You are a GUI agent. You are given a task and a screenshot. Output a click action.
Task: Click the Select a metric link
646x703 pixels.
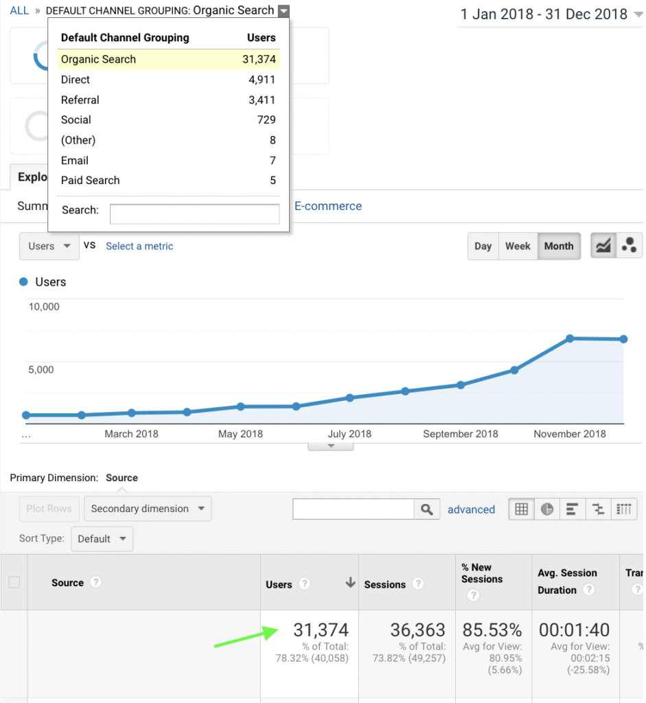point(139,246)
